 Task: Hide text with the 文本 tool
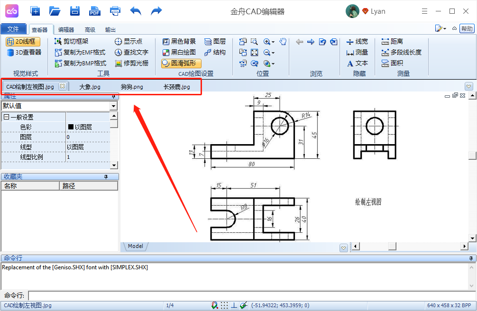[361, 63]
